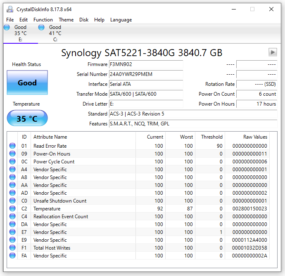The height and width of the screenshot is (276, 285).
Task: Open the File menu
Action: pyautogui.click(x=10, y=20)
